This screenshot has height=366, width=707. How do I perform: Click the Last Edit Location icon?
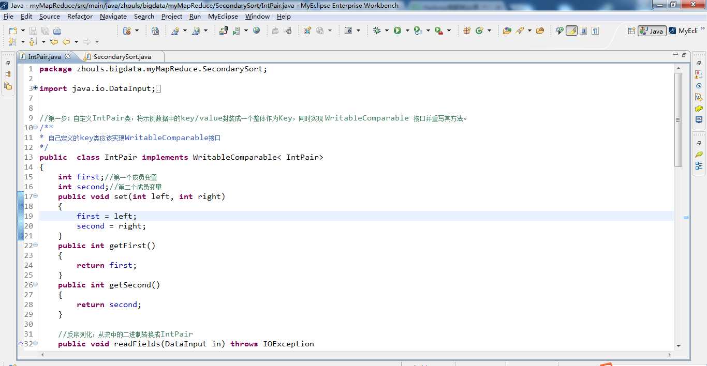(x=54, y=41)
